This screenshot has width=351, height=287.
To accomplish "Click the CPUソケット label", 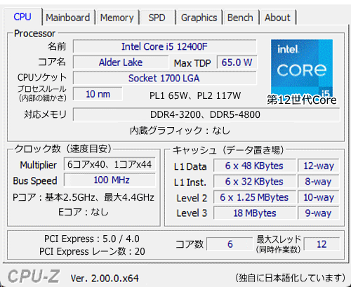I will point(42,77).
